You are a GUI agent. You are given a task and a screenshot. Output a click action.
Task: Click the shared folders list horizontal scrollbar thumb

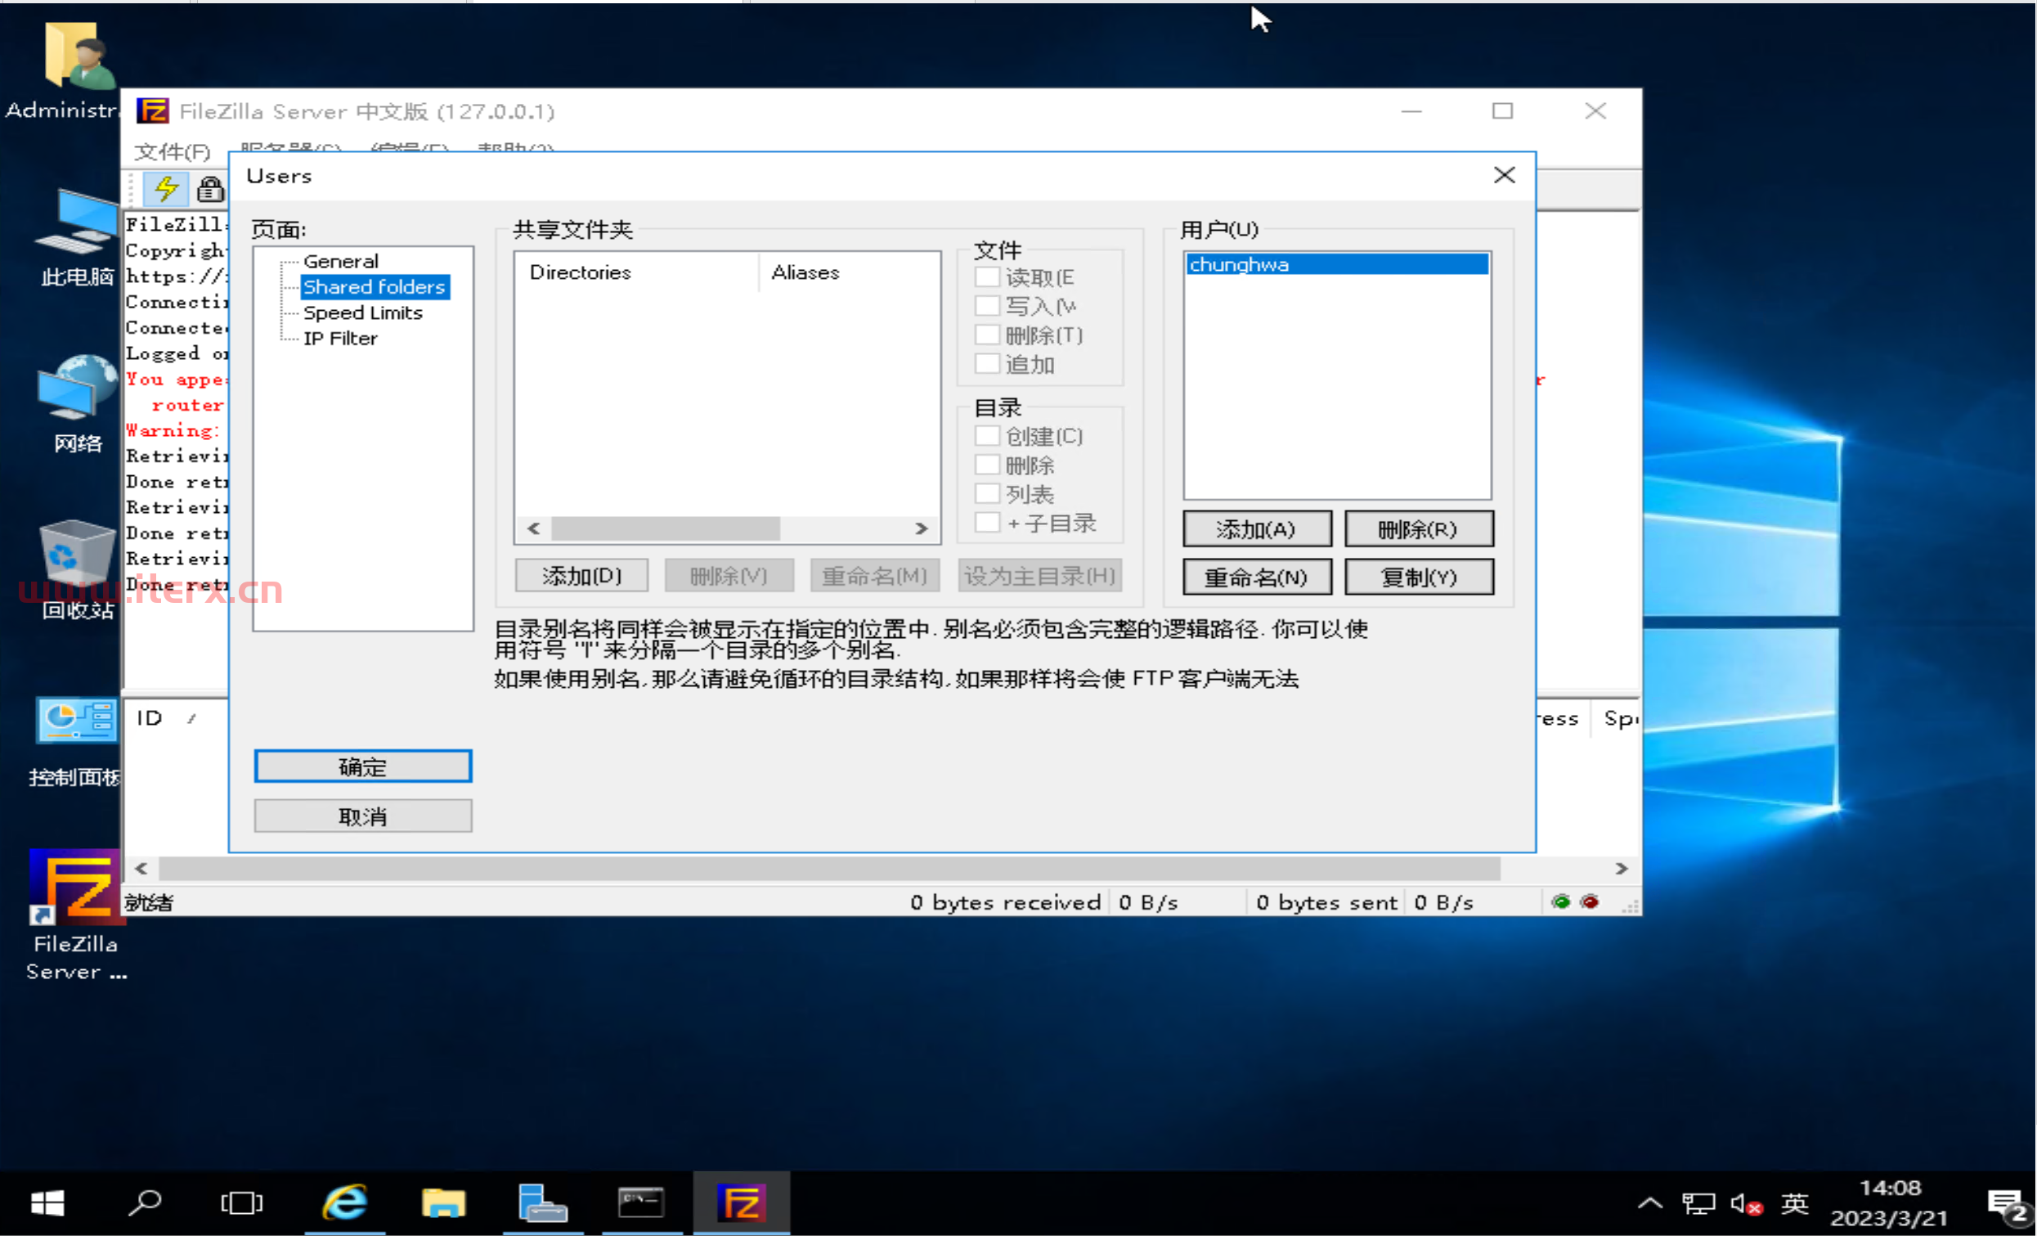click(x=666, y=528)
